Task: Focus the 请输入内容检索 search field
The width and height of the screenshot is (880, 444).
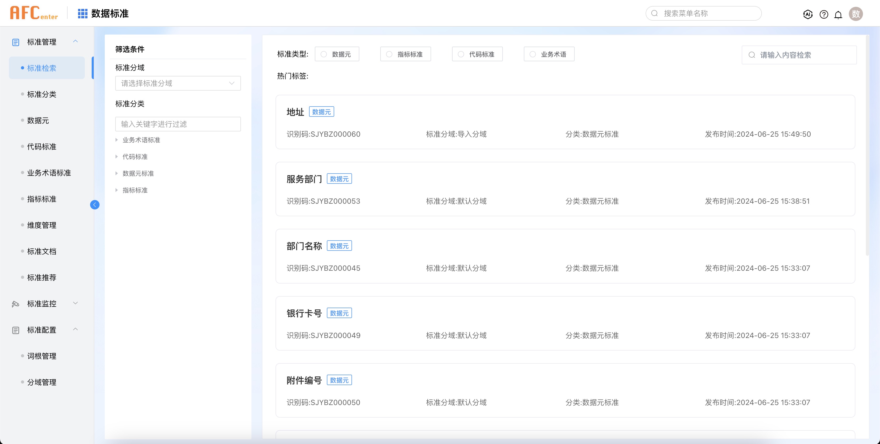Action: 799,55
